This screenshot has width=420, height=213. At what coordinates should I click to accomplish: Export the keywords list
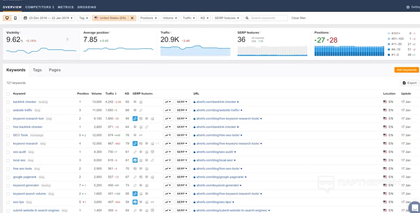click(x=409, y=83)
